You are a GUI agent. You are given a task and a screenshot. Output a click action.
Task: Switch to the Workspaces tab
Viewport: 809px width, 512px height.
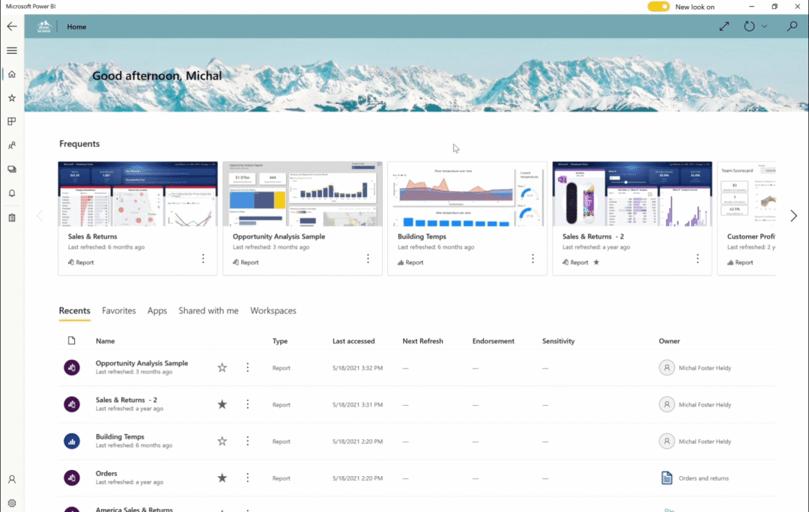[273, 311]
